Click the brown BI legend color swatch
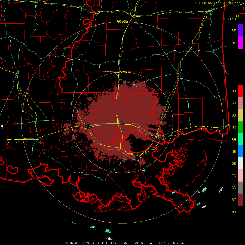 click(x=240, y=200)
